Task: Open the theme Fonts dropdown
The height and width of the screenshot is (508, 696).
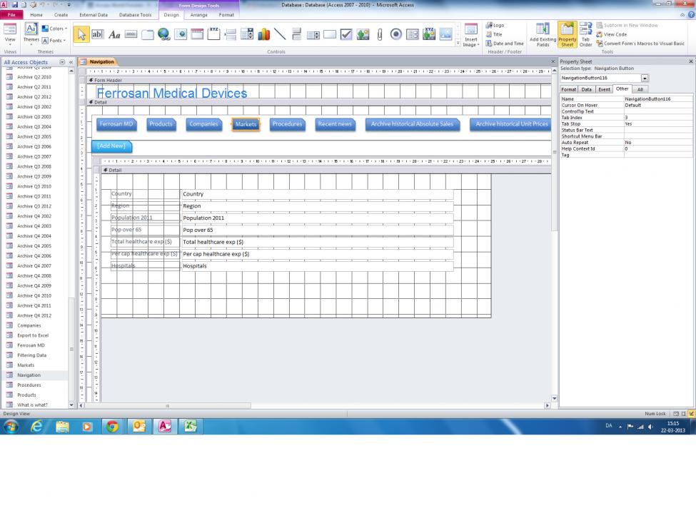Action: coord(54,41)
